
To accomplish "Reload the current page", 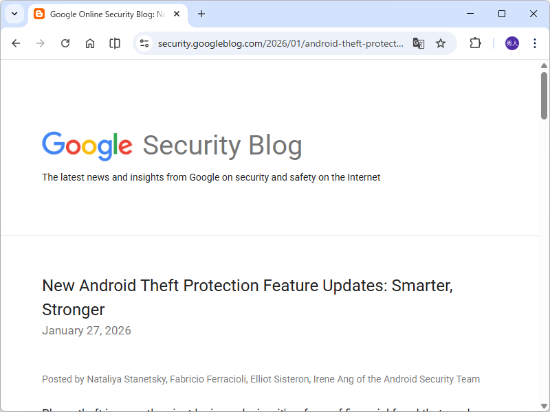I will click(x=65, y=43).
